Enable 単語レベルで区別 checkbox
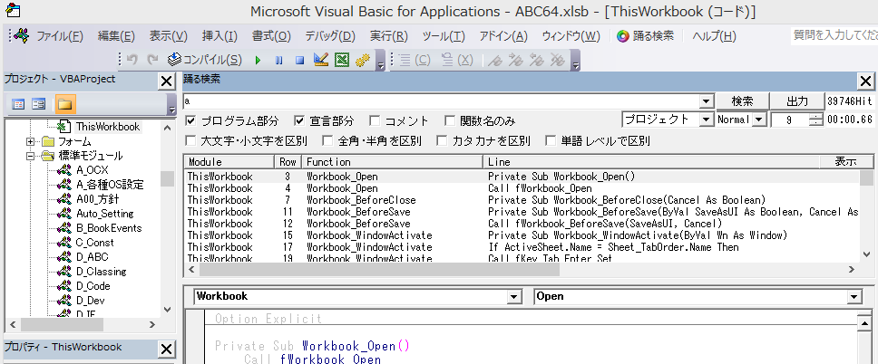This screenshot has width=878, height=364. (551, 141)
